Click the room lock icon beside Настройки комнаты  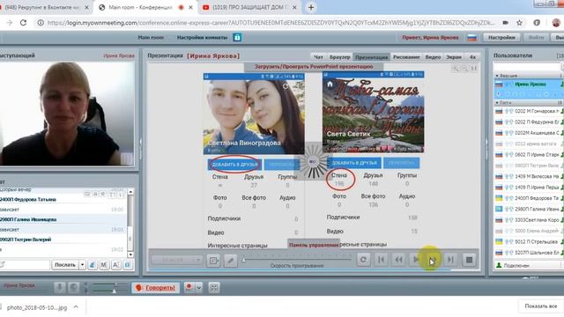click(x=237, y=37)
